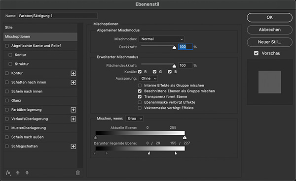This screenshot has height=181, width=296.
Task: Open Farbüberlagerung settings in the list
Action: (27, 110)
